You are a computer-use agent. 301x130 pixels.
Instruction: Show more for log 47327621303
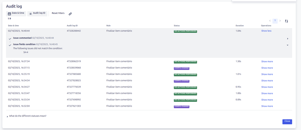click(x=267, y=106)
